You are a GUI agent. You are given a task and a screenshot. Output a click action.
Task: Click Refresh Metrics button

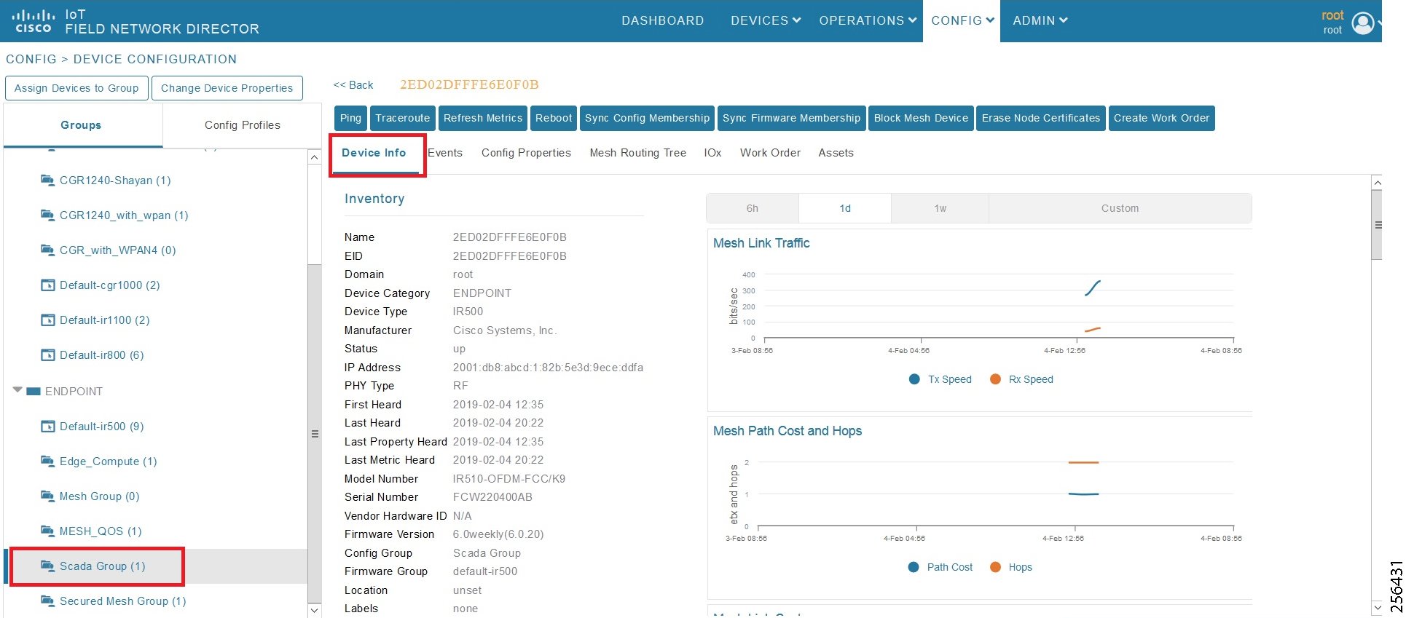pyautogui.click(x=483, y=118)
